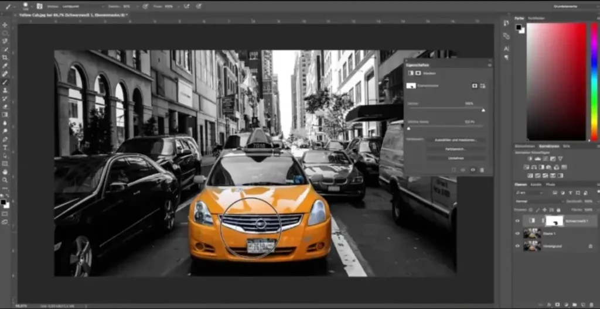Add a Curves adjustment icon

tap(546, 159)
